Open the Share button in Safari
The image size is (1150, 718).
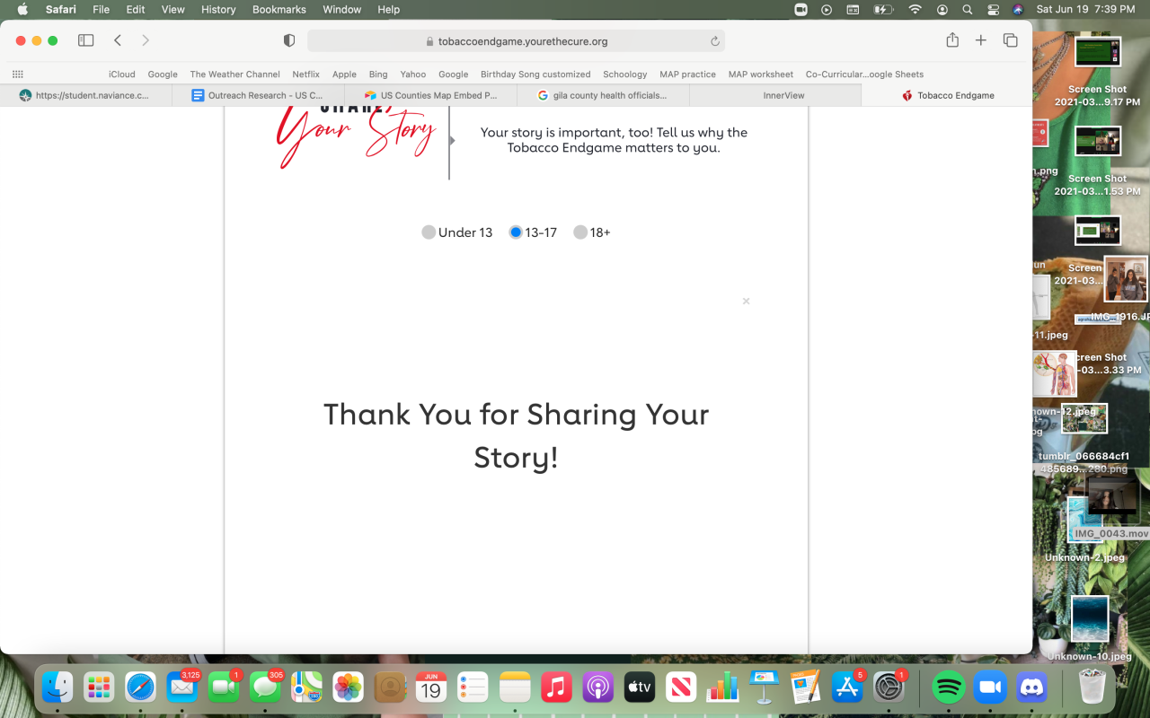952,40
